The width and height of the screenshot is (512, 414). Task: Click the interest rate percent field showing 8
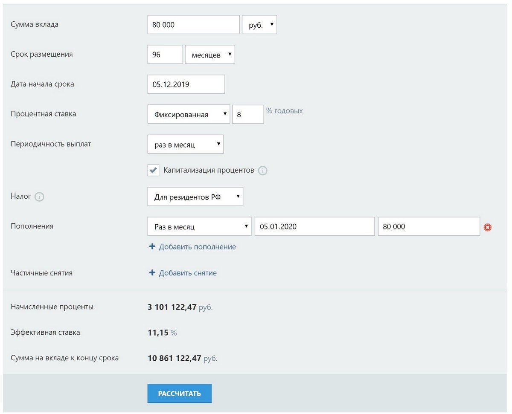click(248, 114)
